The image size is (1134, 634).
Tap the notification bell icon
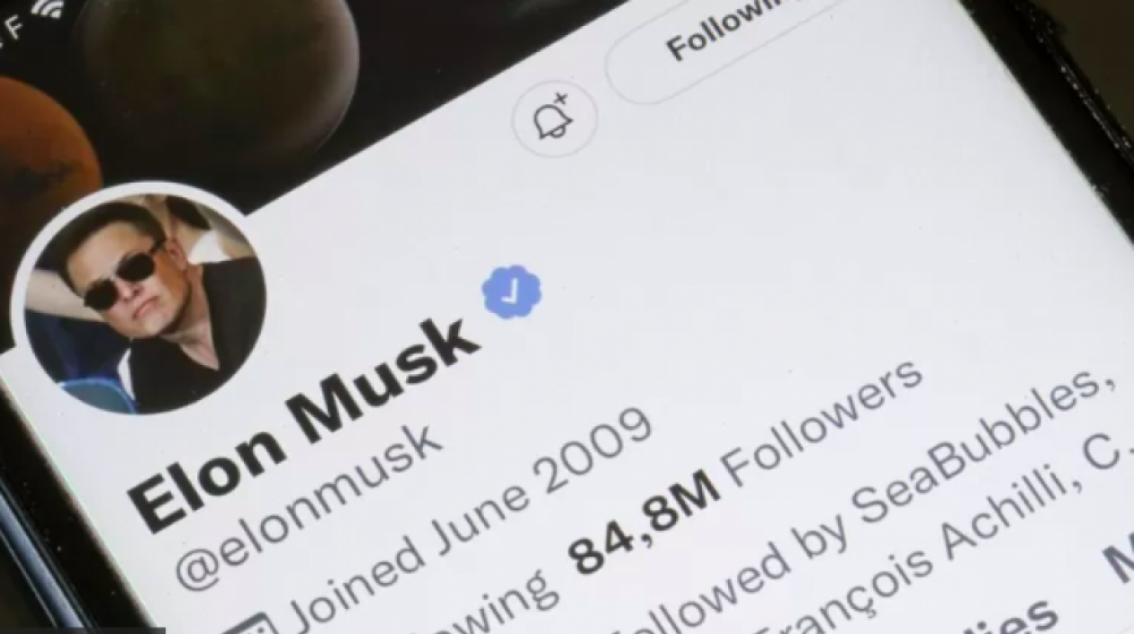tap(554, 119)
